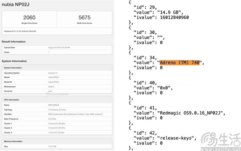Click the Geekbench 6.1.0 for Android label
The image size is (241, 151).
click(20, 31)
